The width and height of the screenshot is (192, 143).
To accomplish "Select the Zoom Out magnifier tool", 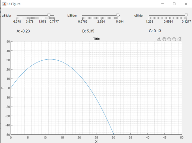I will [x=174, y=39].
